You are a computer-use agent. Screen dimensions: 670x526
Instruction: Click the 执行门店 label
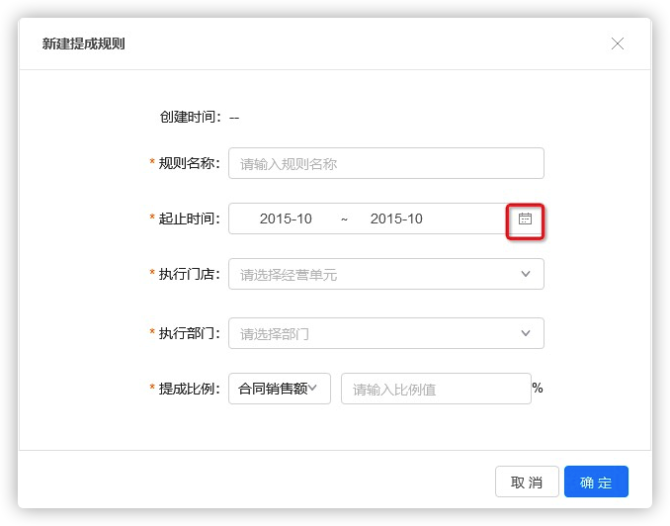click(x=190, y=274)
